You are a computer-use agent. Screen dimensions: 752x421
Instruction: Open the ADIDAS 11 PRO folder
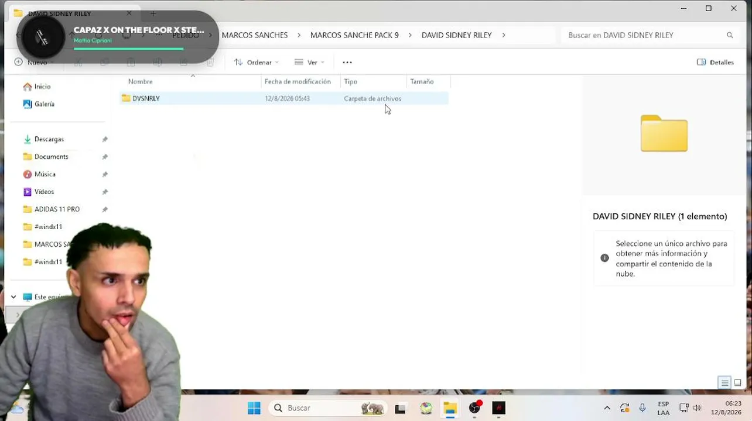(x=57, y=209)
